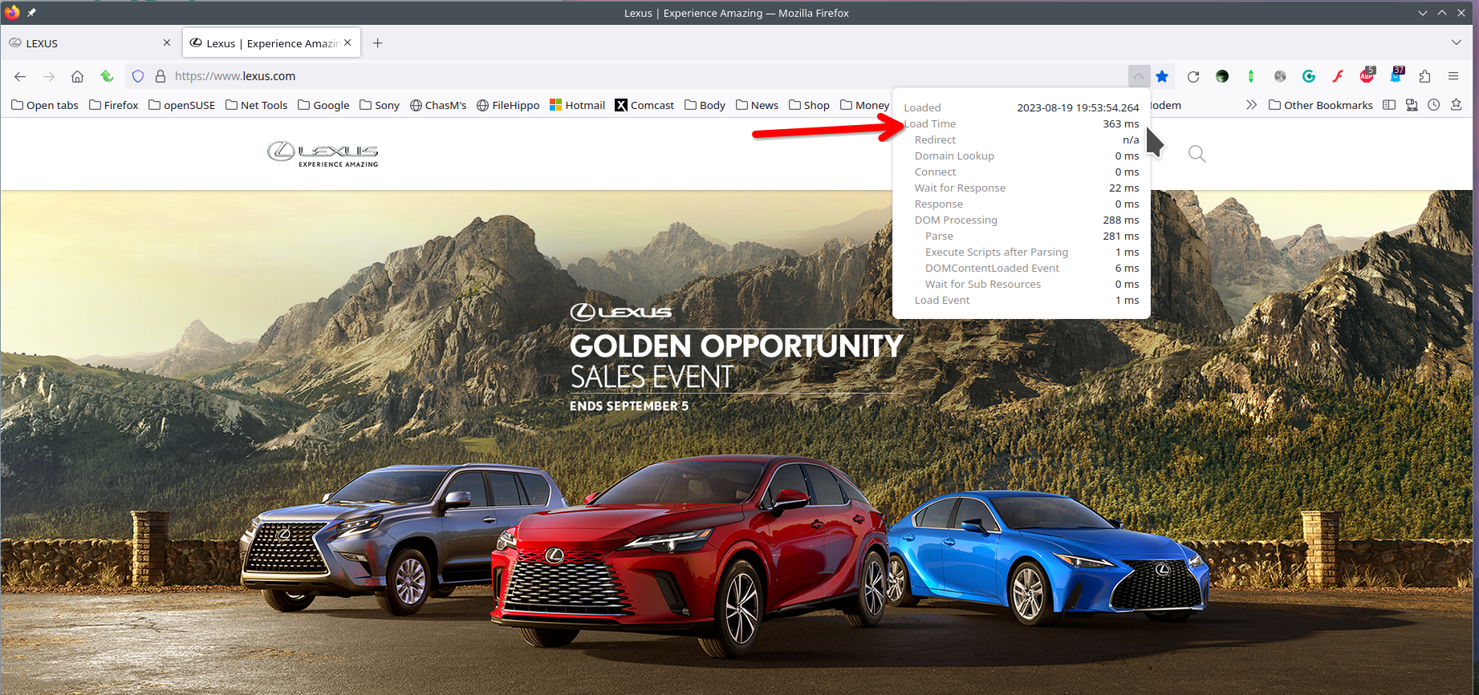Open the openSUSE bookmark folder
The image size is (1479, 695).
181,105
